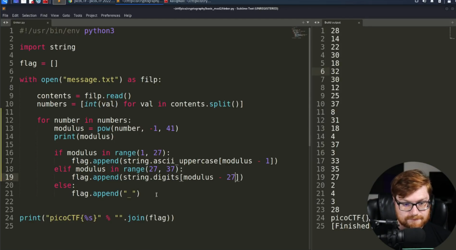Click build output value 28 on line 1
The height and width of the screenshot is (250, 456).
[x=335, y=31]
